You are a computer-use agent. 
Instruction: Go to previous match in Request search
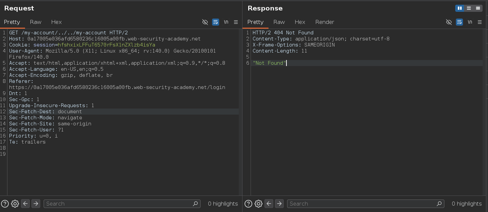pyautogui.click(x=25, y=204)
